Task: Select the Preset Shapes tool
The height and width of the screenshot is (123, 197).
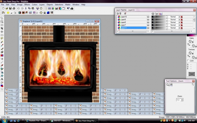Action: pyautogui.click(x=2, y=86)
